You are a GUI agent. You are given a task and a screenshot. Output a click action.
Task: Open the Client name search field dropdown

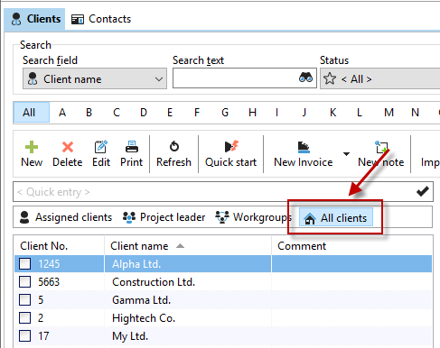pyautogui.click(x=95, y=78)
